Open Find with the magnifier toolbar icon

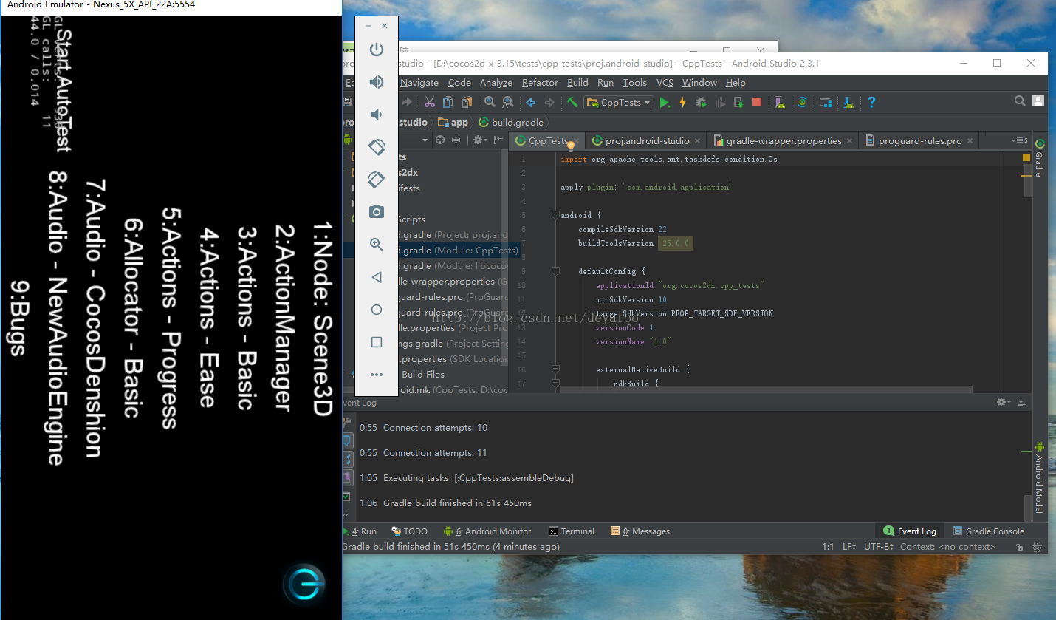(490, 103)
